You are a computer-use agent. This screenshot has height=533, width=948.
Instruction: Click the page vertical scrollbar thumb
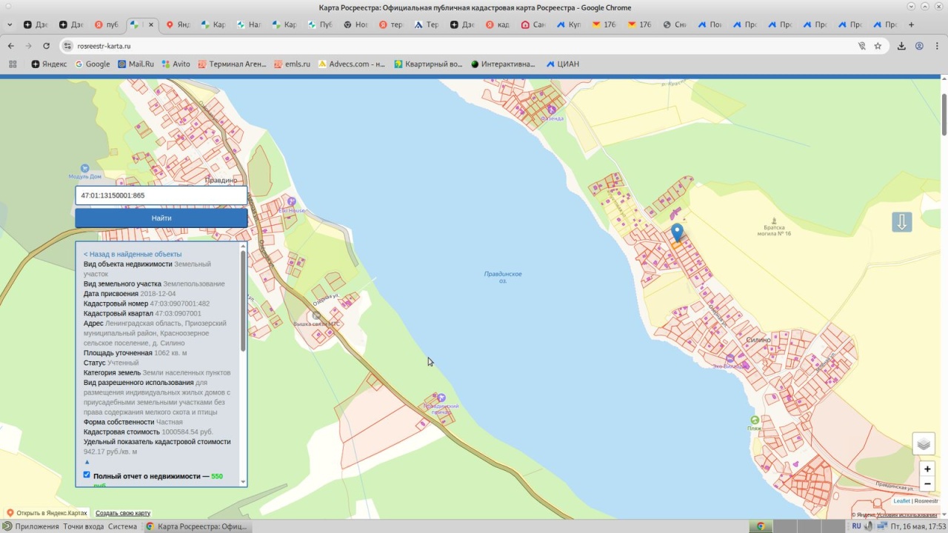[944, 114]
